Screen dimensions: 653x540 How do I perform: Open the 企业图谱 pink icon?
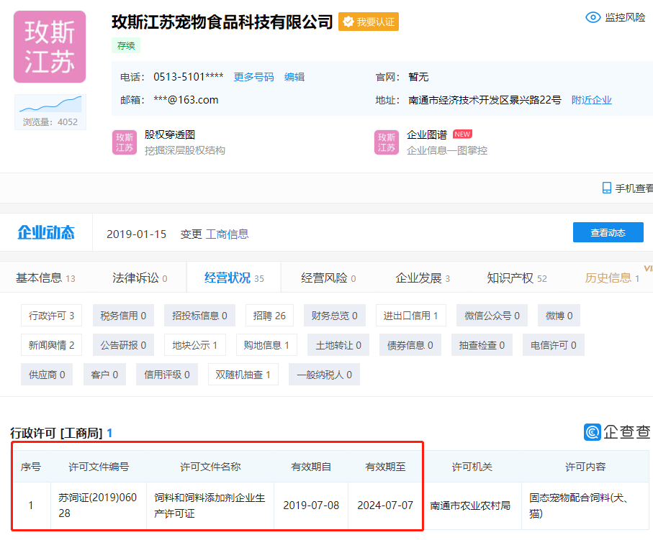(386, 142)
